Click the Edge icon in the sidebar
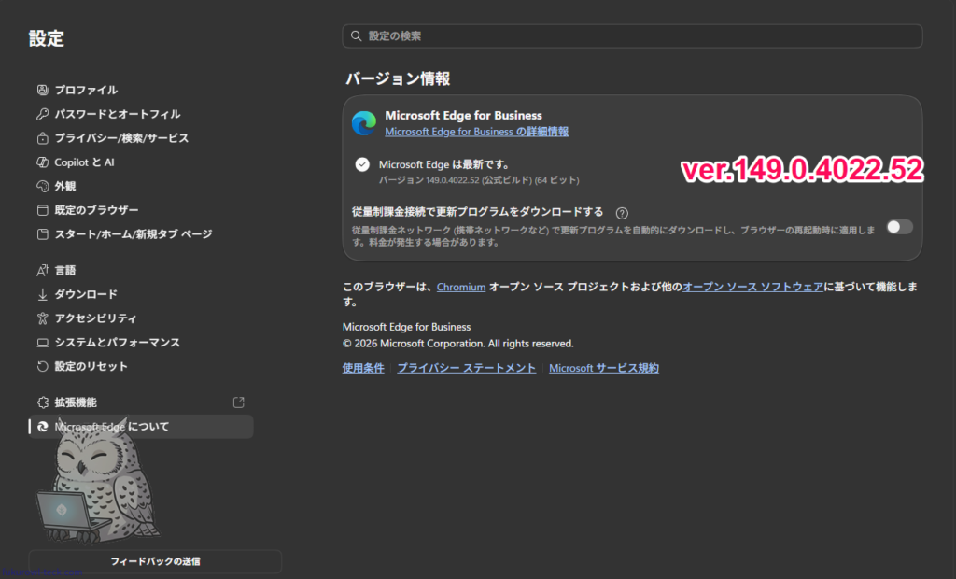956x579 pixels. click(42, 427)
